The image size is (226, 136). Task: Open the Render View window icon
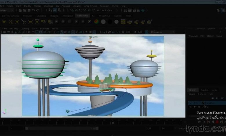[x=125, y=10]
